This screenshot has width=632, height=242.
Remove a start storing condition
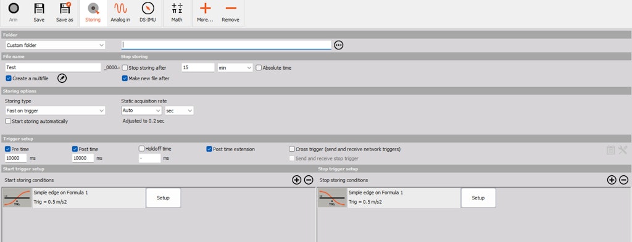pos(309,180)
